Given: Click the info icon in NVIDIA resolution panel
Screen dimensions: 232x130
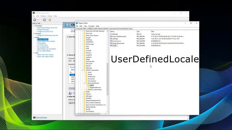Looking at the screenshot, I should point(70,93).
